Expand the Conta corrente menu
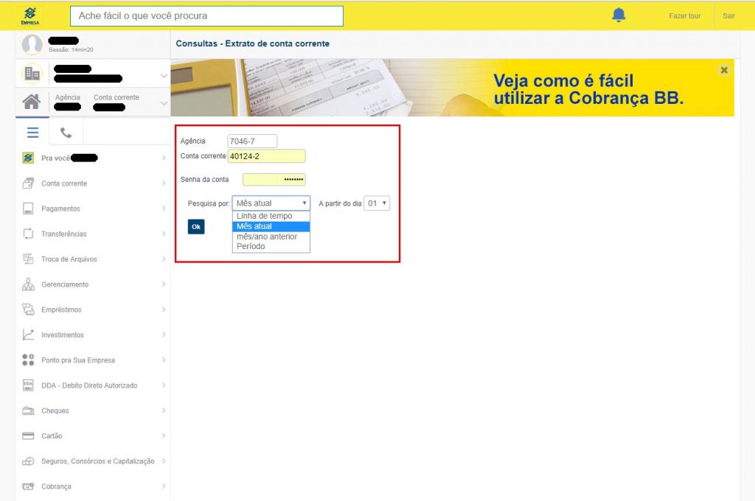Screen dimensions: 755x501 (64, 183)
